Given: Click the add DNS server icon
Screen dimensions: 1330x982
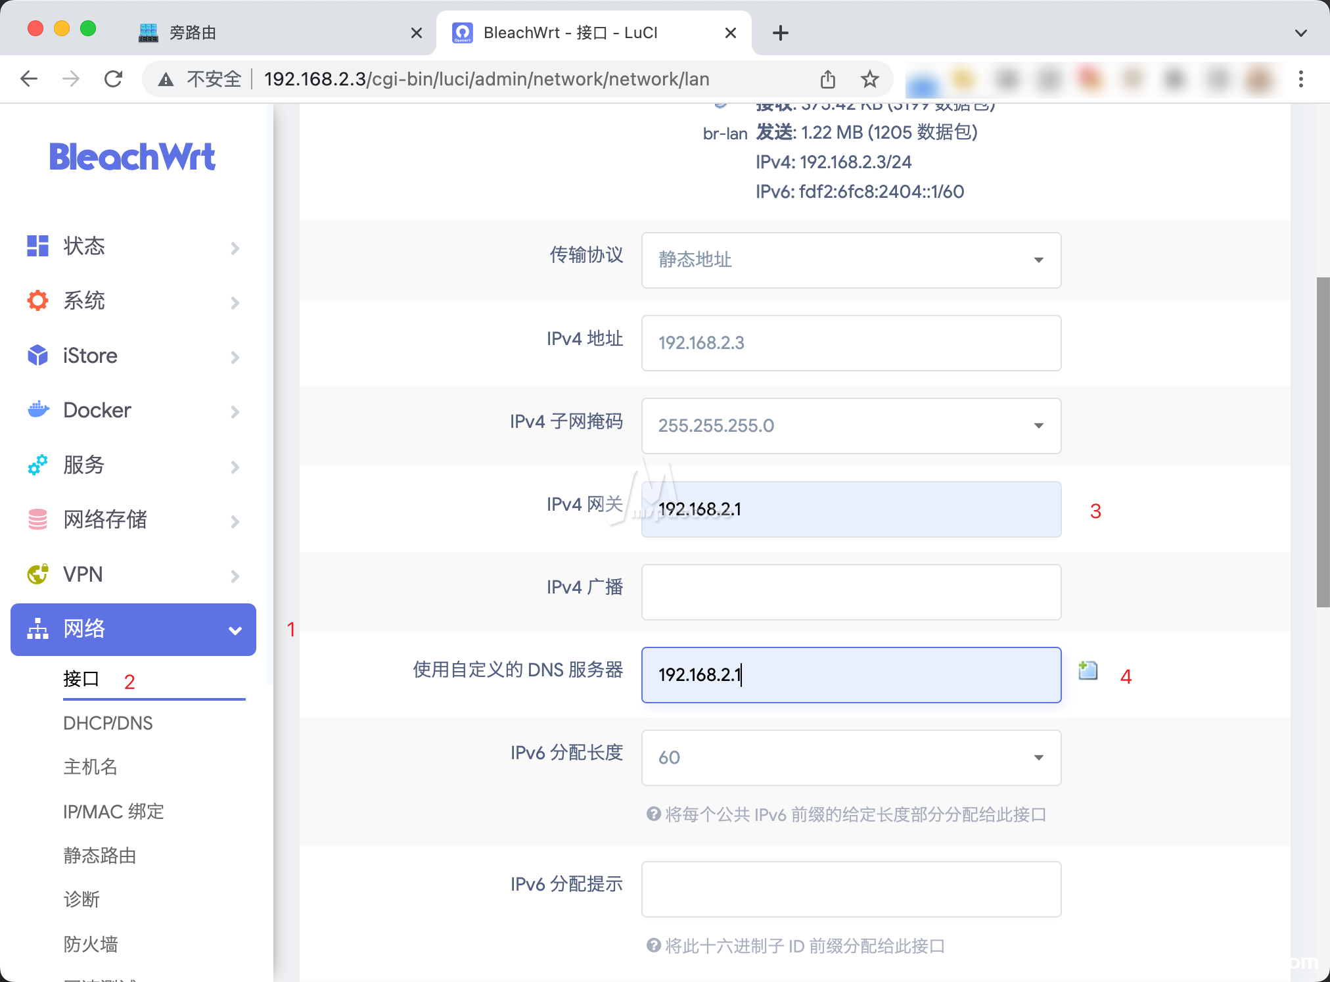Looking at the screenshot, I should [x=1087, y=671].
